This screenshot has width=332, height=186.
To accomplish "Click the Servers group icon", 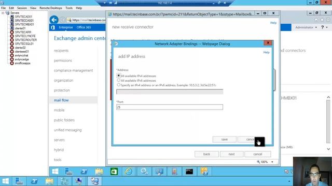I will (7, 13).
